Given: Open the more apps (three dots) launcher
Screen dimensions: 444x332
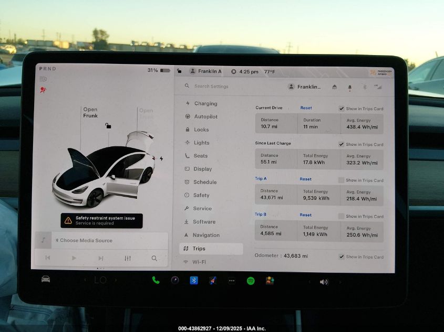Looking at the screenshot, I should (x=231, y=281).
